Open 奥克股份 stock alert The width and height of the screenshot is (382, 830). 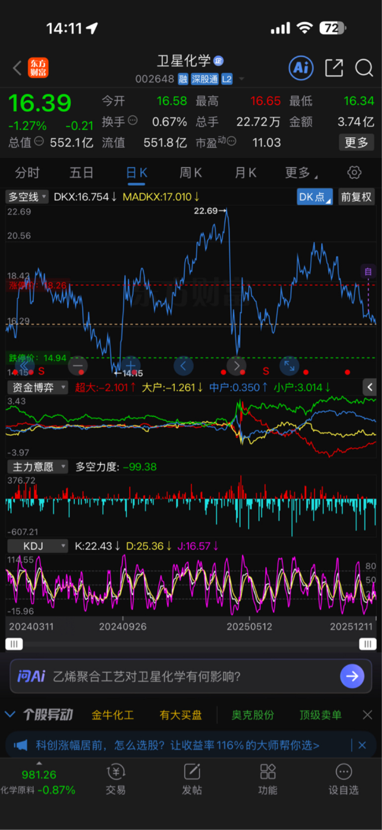(x=253, y=715)
